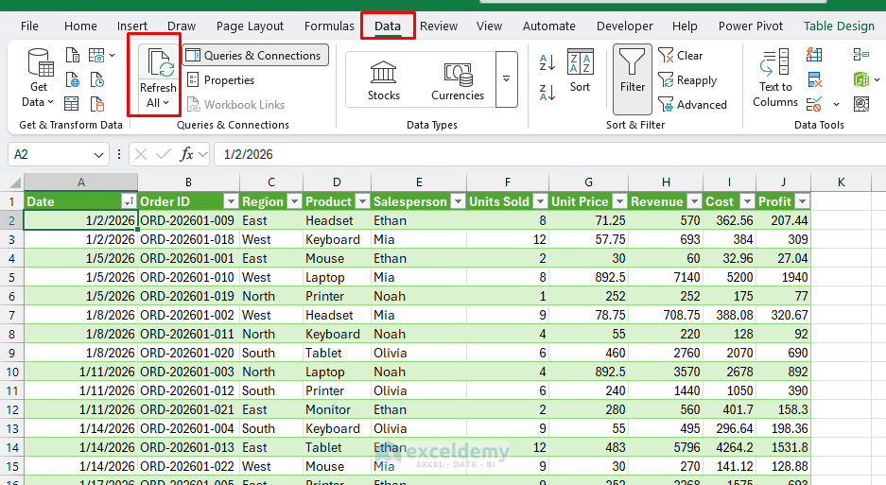Screen dimensions: 886x485
Task: Select row 10 header
Action: (12, 372)
